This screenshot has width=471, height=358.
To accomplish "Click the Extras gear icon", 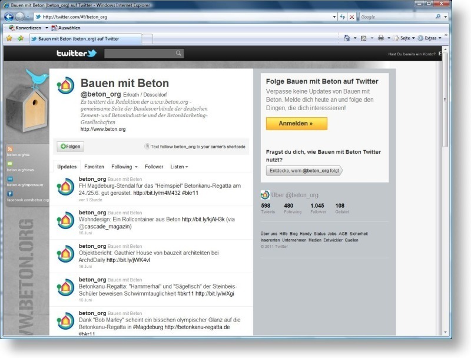I will [420, 38].
